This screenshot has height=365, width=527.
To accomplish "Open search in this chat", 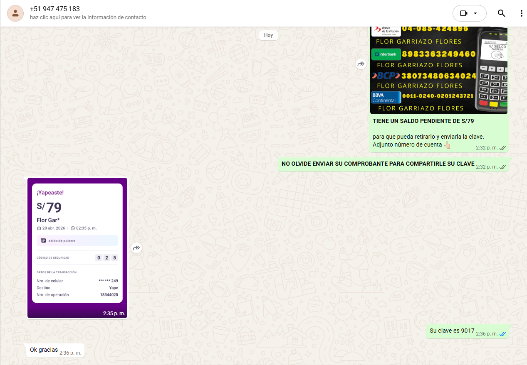I will [501, 13].
